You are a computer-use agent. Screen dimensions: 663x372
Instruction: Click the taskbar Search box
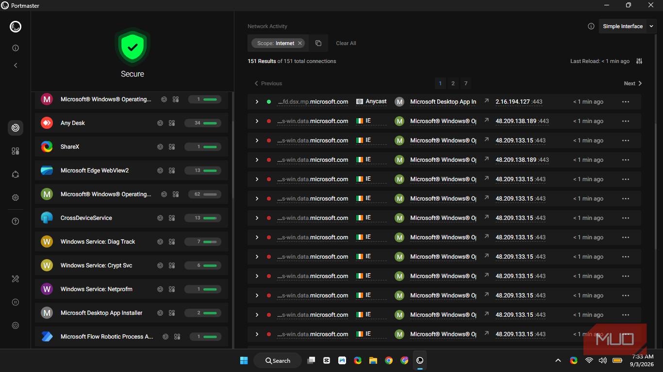point(278,360)
